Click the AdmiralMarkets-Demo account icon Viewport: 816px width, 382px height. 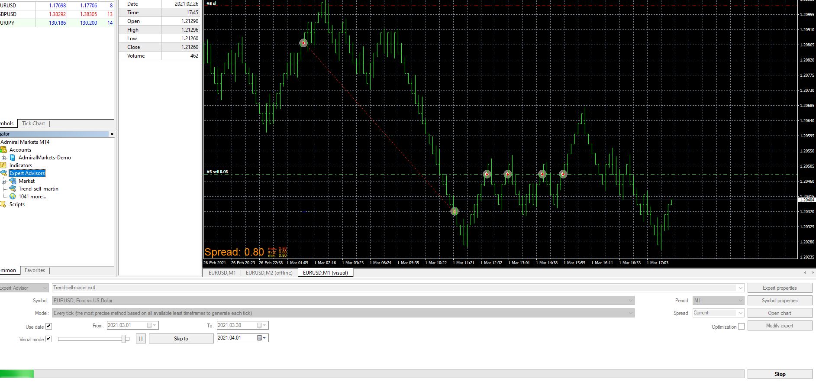[13, 158]
